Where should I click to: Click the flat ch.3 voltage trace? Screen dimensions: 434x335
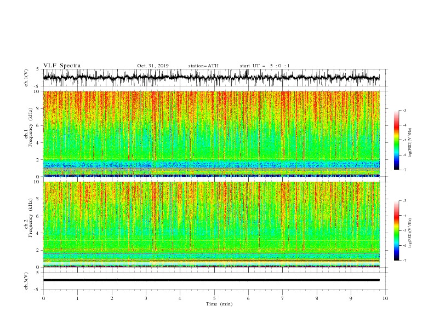[211, 280]
